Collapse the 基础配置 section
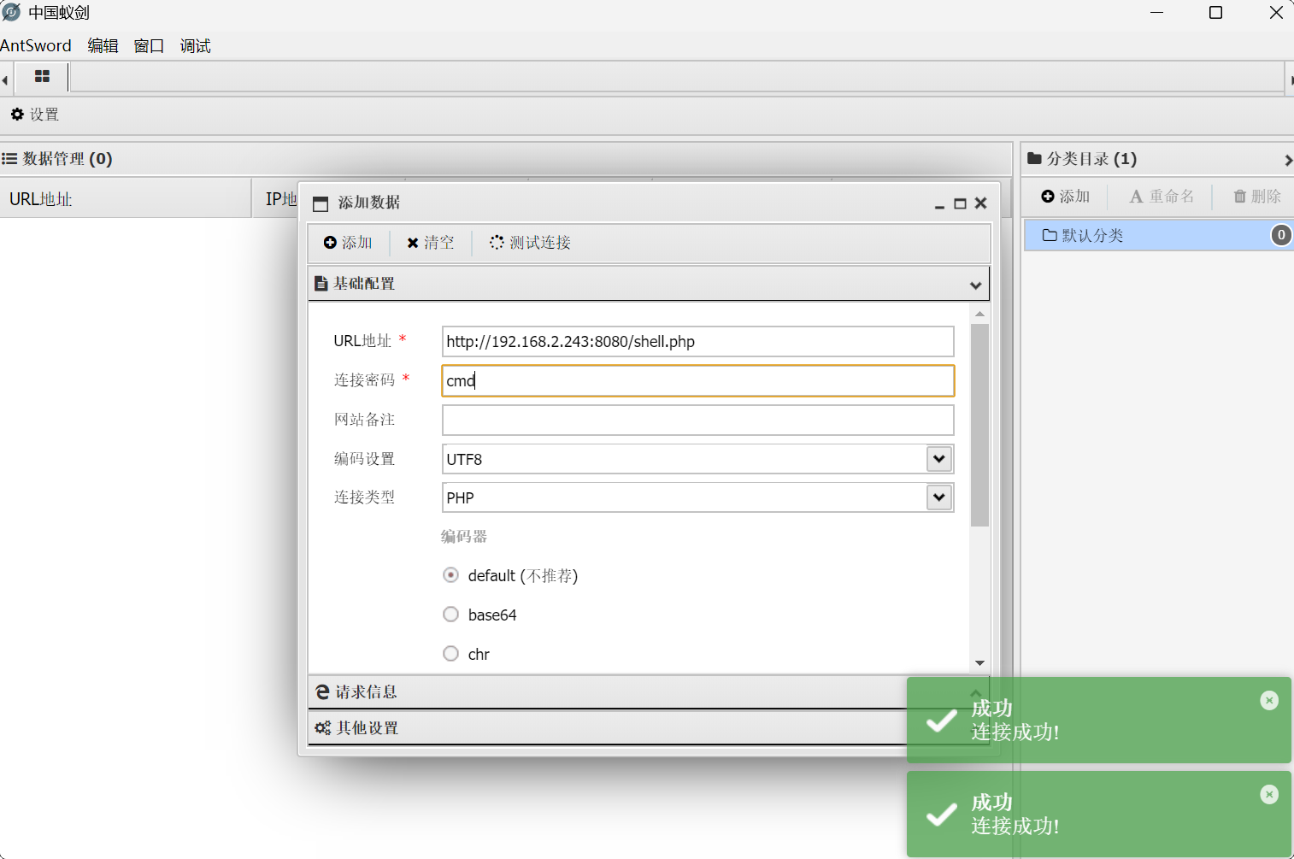The height and width of the screenshot is (859, 1294). [x=975, y=285]
